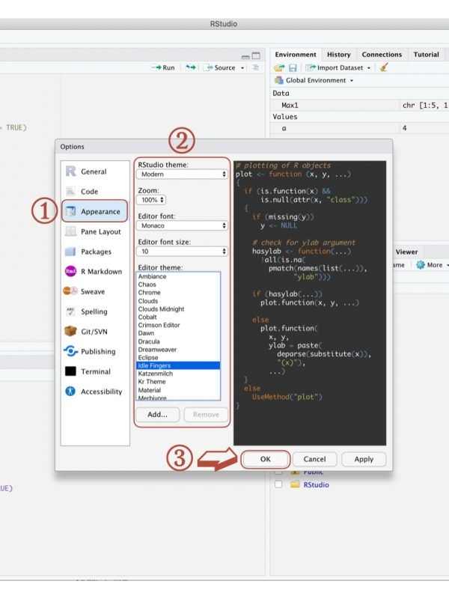Click the save workspace icon in the Environment pane
449x599 pixels.
[x=292, y=67]
